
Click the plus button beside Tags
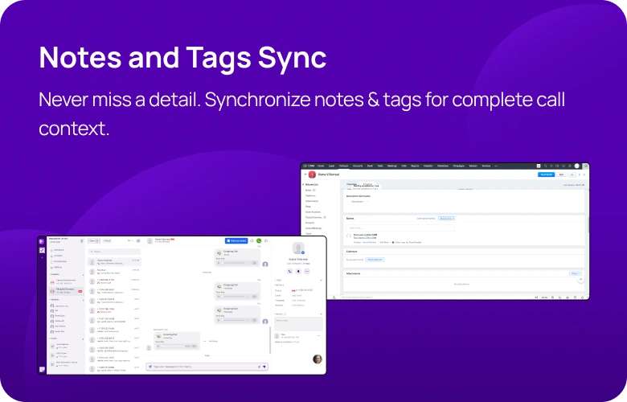pyautogui.click(x=321, y=281)
